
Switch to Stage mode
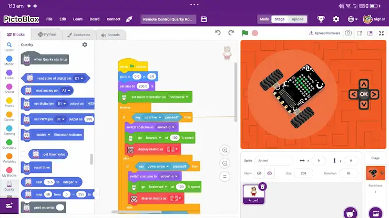280,19
